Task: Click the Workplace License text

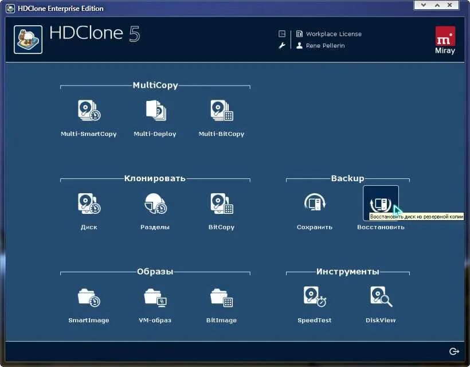Action: (x=334, y=34)
